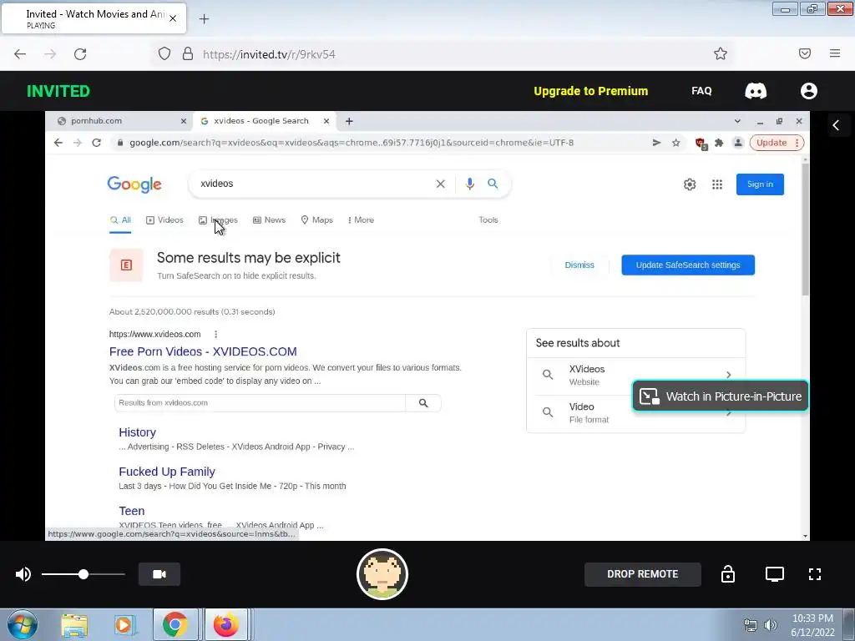The image size is (855, 641).
Task: Click the DROP REMOTE button
Action: (x=643, y=574)
